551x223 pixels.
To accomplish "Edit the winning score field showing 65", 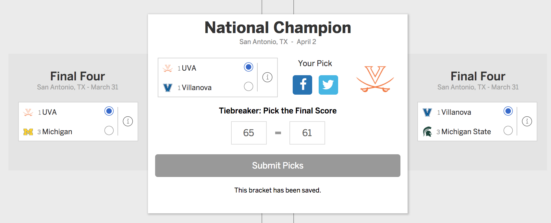I will (249, 133).
